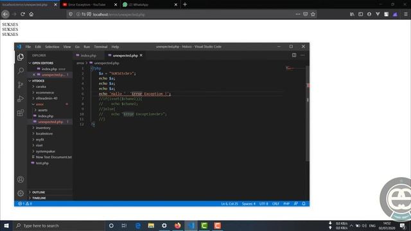This screenshot has width=411, height=231.
Task: Click the tracking protection shield icon
Action: point(71,14)
